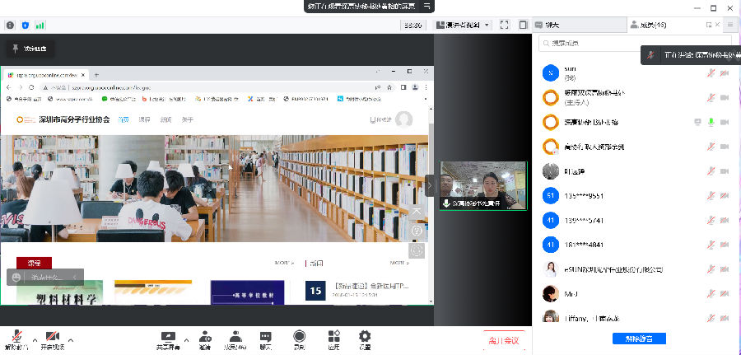
Task: Mute the green active microphone in member list
Action: 711,122
